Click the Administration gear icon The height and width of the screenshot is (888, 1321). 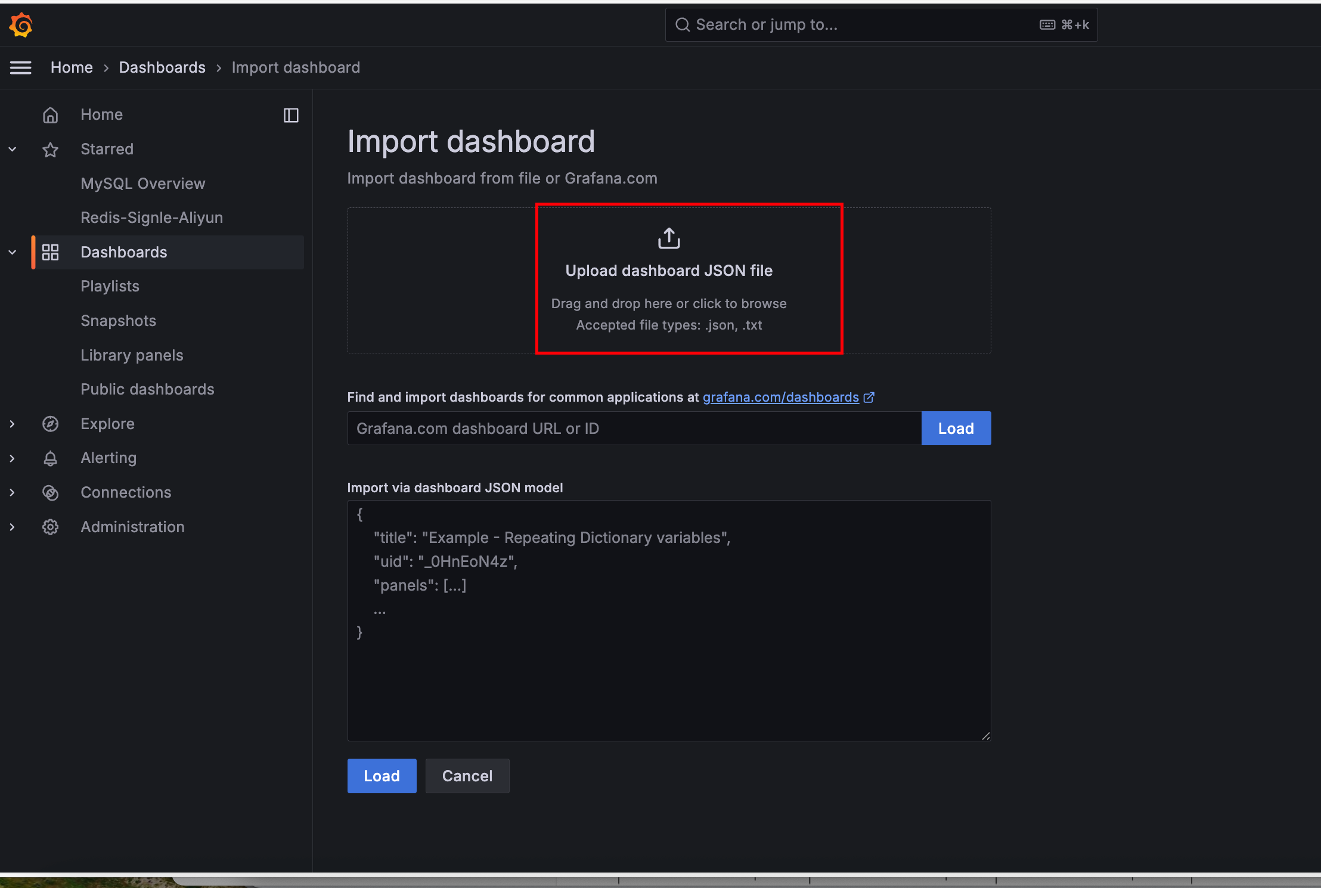(51, 527)
